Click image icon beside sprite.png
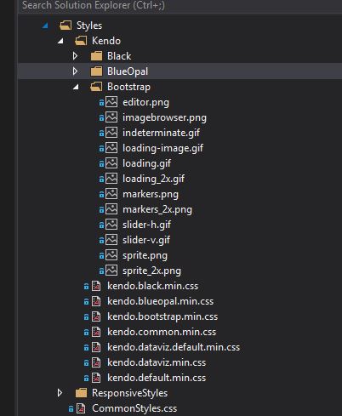The width and height of the screenshot is (342, 416). pos(111,255)
